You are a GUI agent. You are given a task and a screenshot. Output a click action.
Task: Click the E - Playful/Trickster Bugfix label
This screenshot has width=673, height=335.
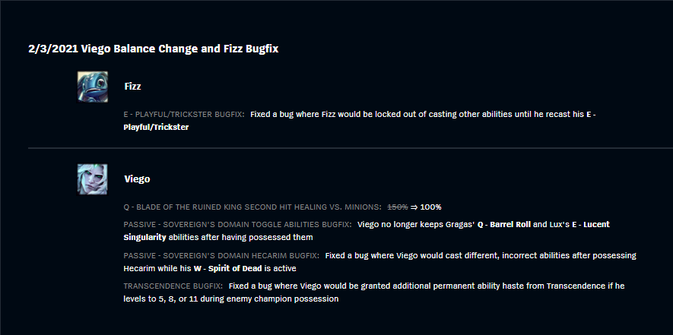click(x=184, y=115)
